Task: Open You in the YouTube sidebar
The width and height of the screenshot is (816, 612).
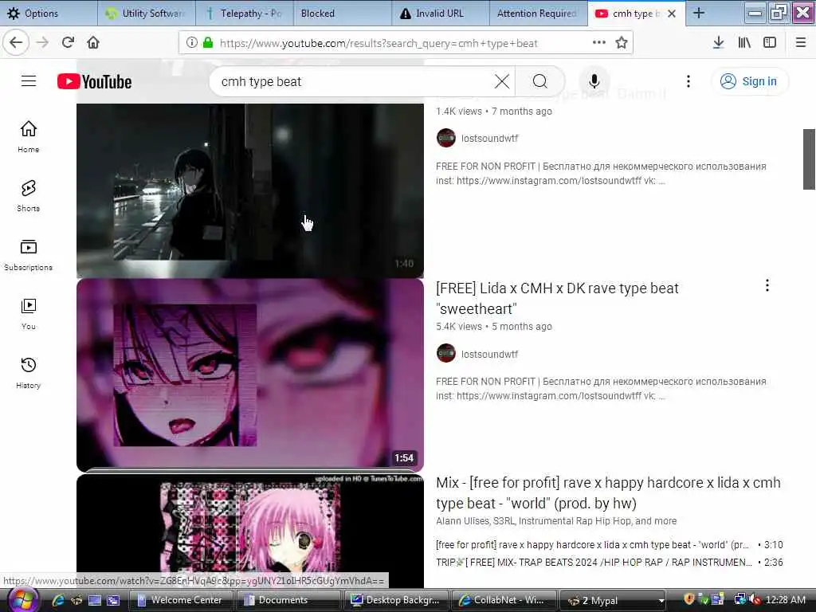Action: (29, 314)
